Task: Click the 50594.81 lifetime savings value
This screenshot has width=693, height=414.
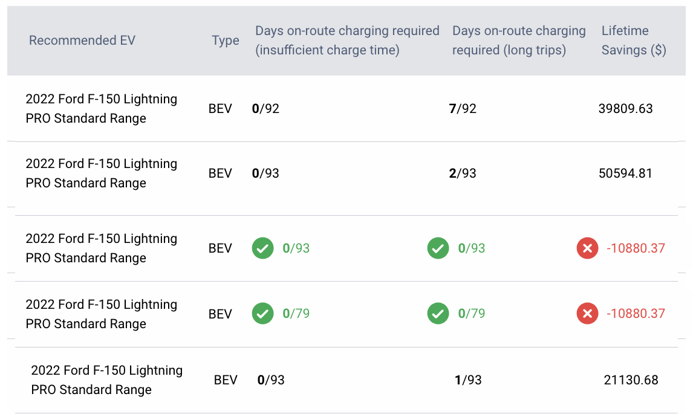Action: [x=626, y=173]
